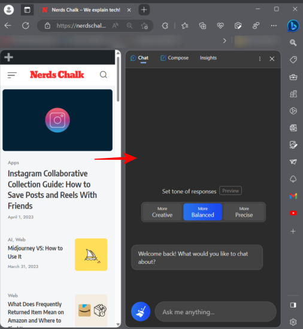
Task: Go back with the back arrow
Action: click(x=8, y=26)
